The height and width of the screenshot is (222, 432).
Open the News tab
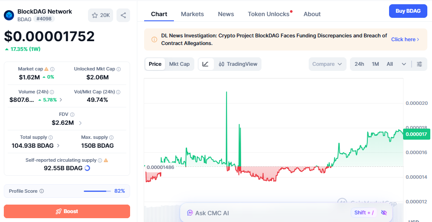click(226, 14)
